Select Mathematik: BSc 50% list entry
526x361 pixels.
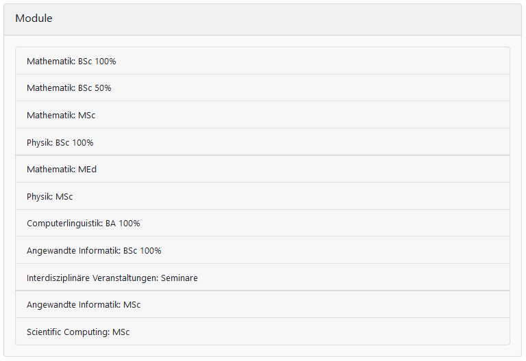(69, 88)
